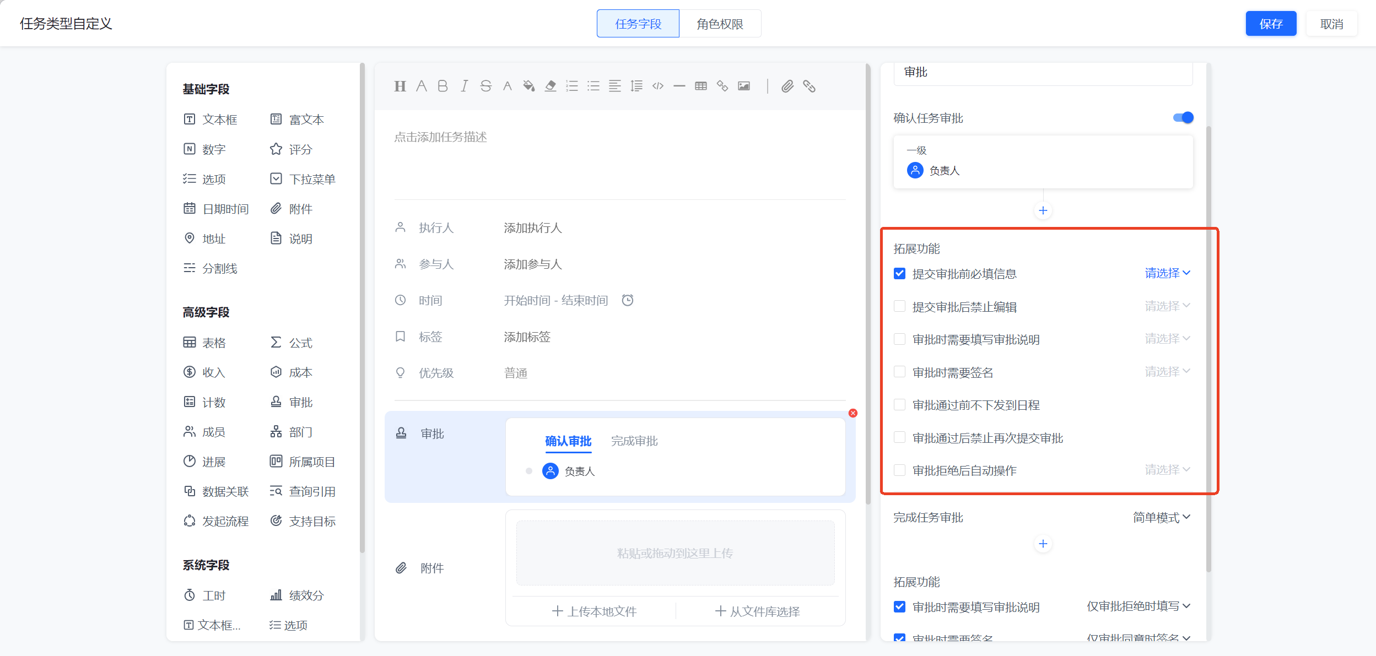Viewport: 1376px width, 656px height.
Task: Add approver plus under 完成任务审批
Action: [1043, 544]
